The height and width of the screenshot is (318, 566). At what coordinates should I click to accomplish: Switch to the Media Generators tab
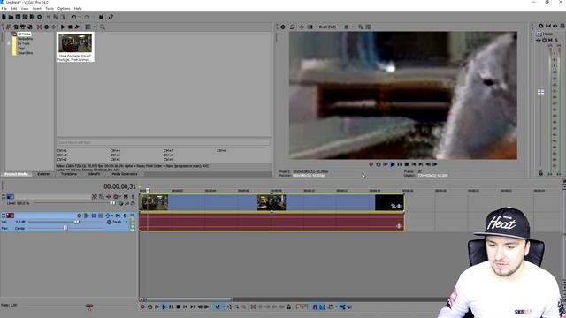tap(125, 174)
